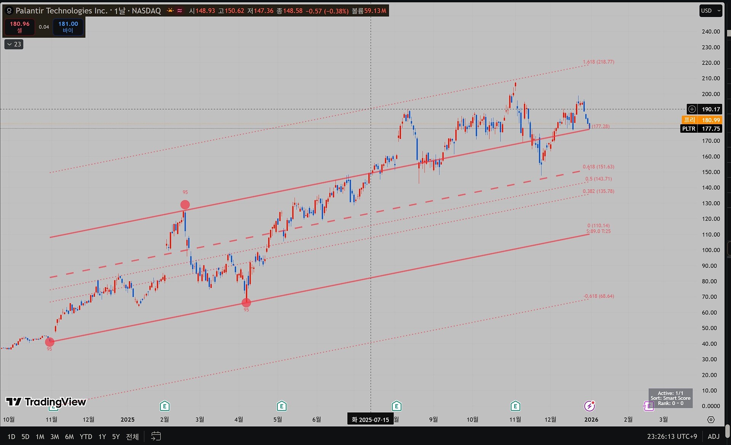The width and height of the screenshot is (731, 445).
Task: Open the USD currency dropdown
Action: tap(710, 11)
